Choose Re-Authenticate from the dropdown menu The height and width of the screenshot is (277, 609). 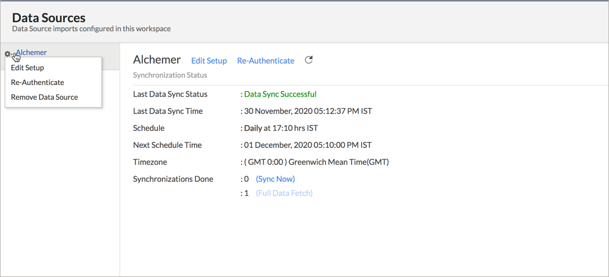click(x=37, y=82)
